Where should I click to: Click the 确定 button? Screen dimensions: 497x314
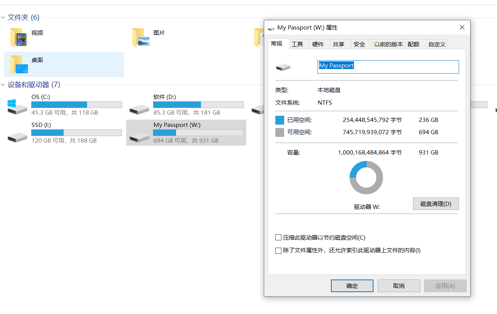tap(352, 286)
